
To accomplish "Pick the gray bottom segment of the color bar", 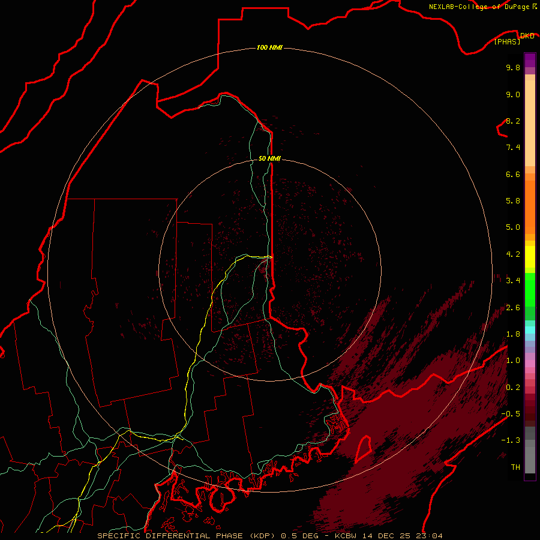I will point(530,460).
